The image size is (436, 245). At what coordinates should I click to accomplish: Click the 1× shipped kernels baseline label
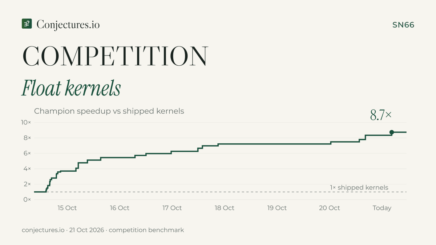pyautogui.click(x=359, y=188)
